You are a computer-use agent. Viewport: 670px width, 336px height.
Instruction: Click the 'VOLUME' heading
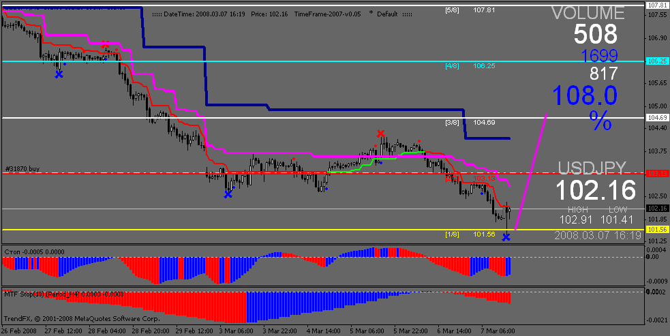coord(588,13)
